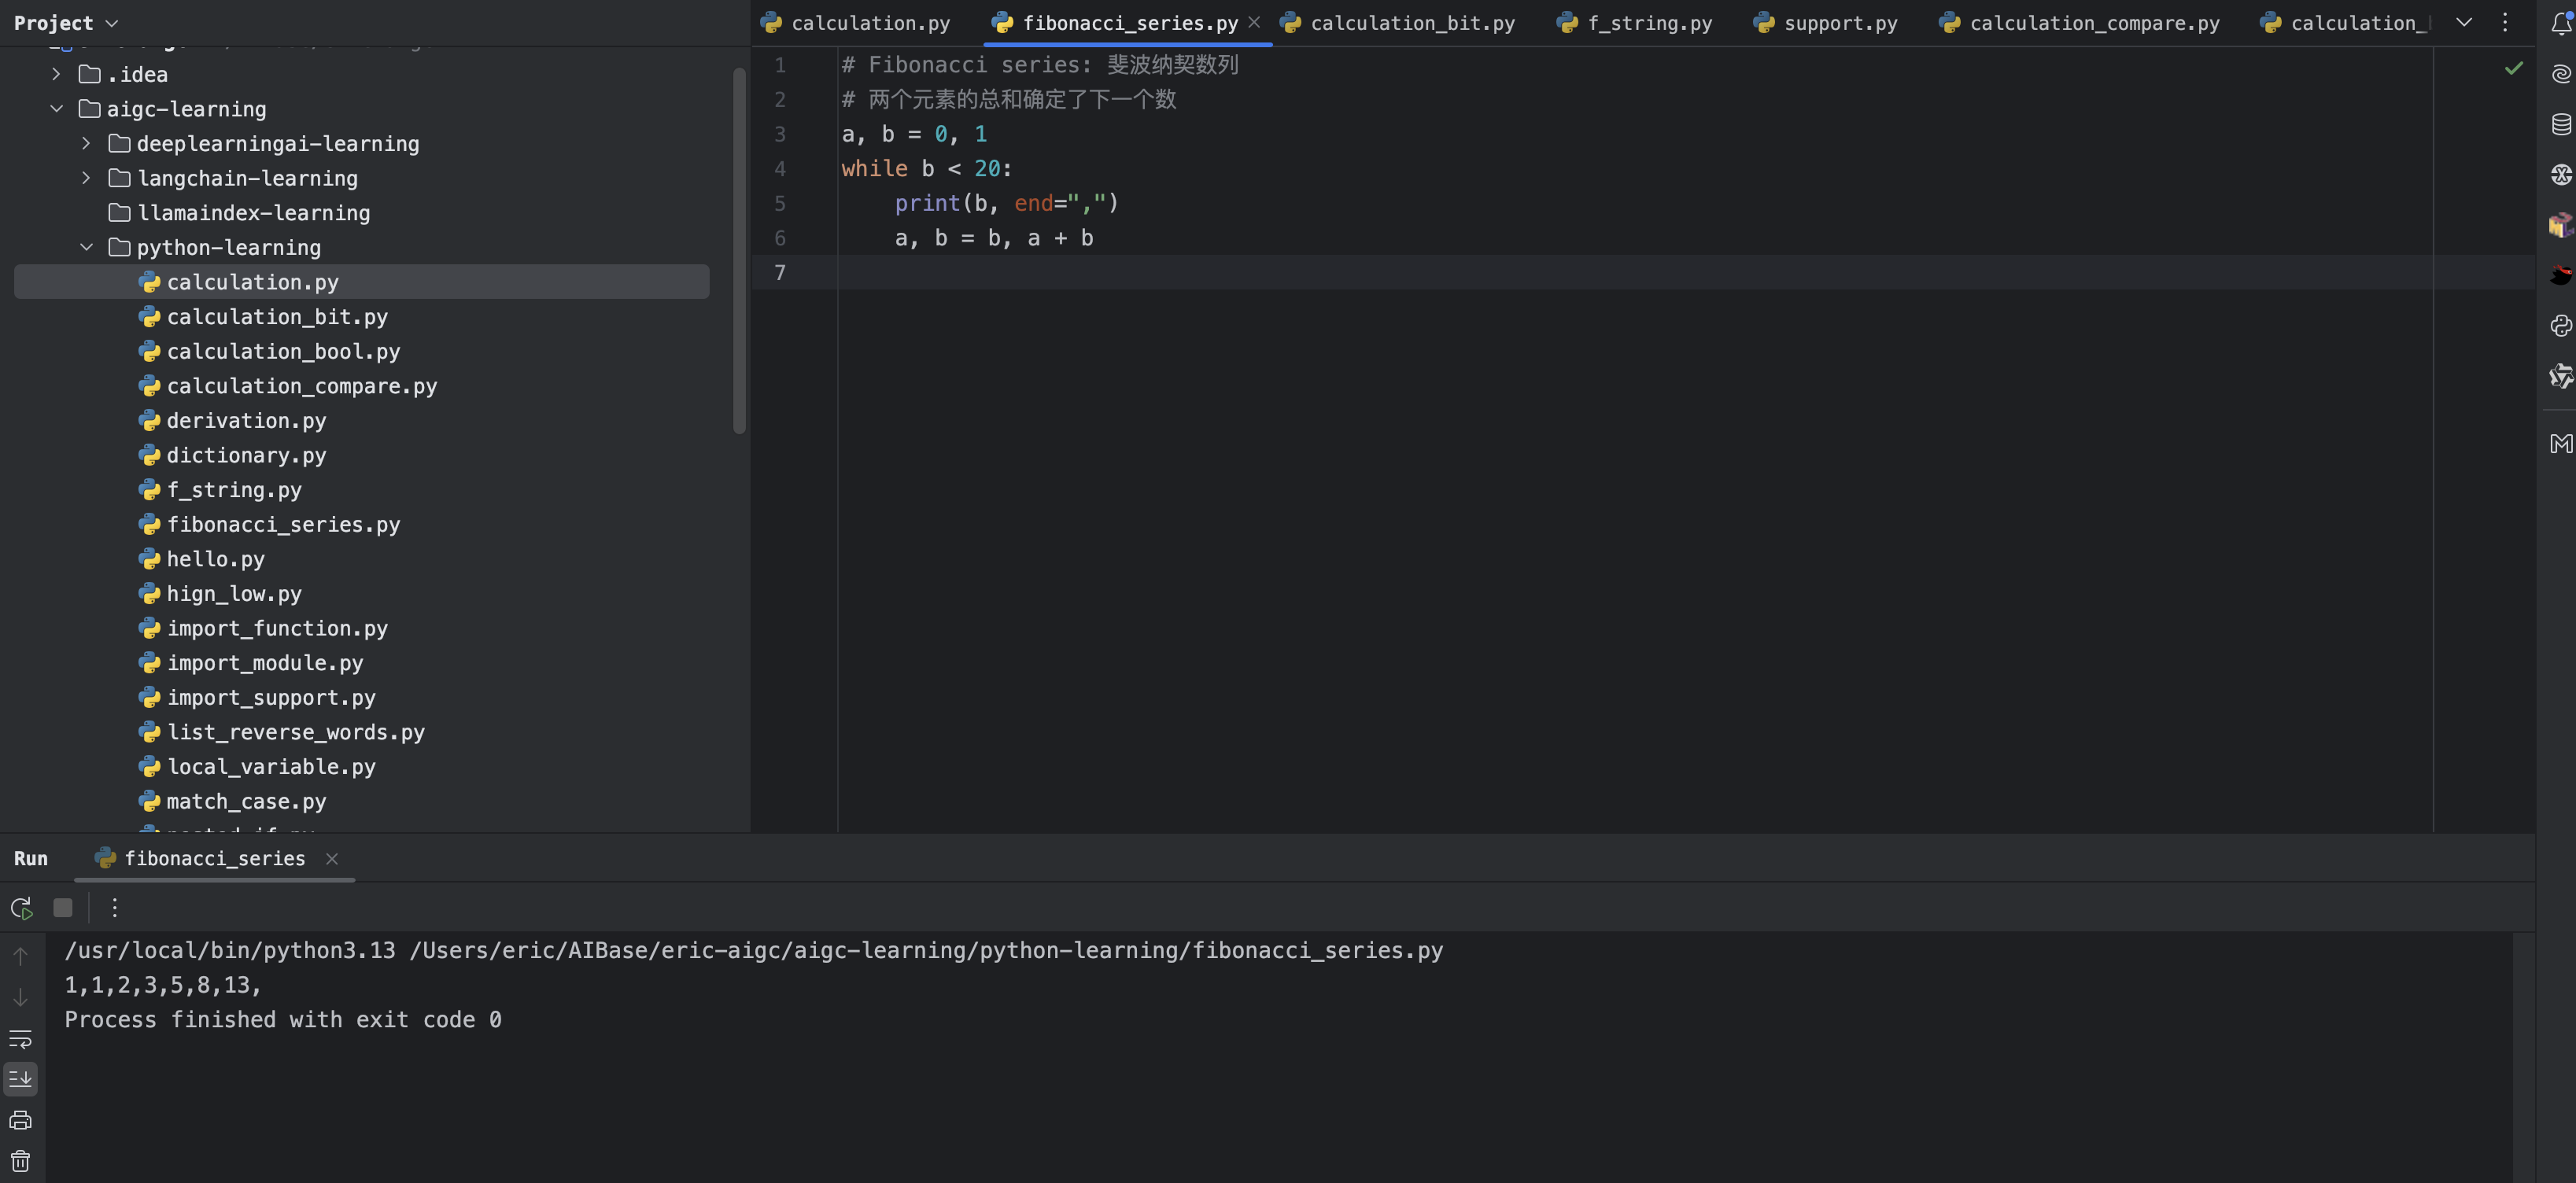Open the Notifications bell in the right sidebar

point(2561,23)
